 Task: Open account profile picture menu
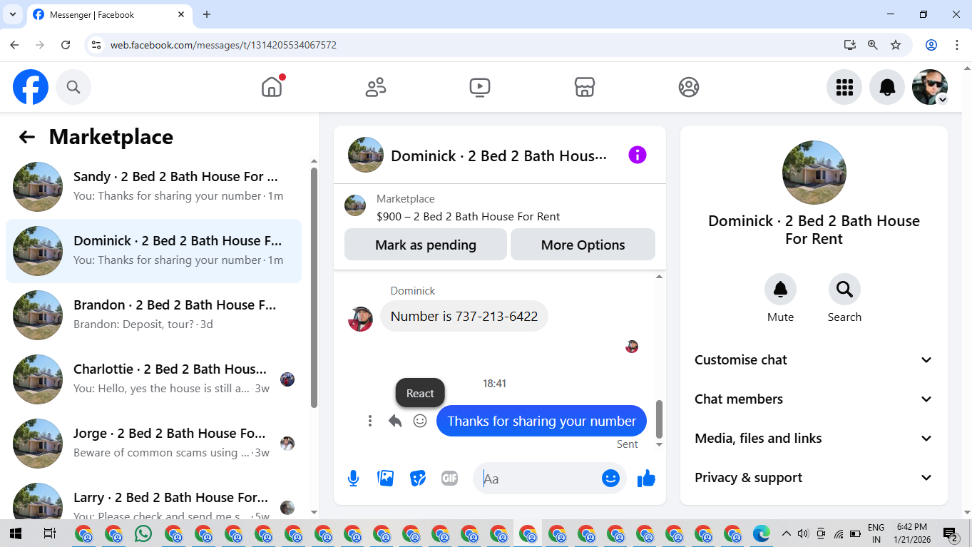(930, 87)
